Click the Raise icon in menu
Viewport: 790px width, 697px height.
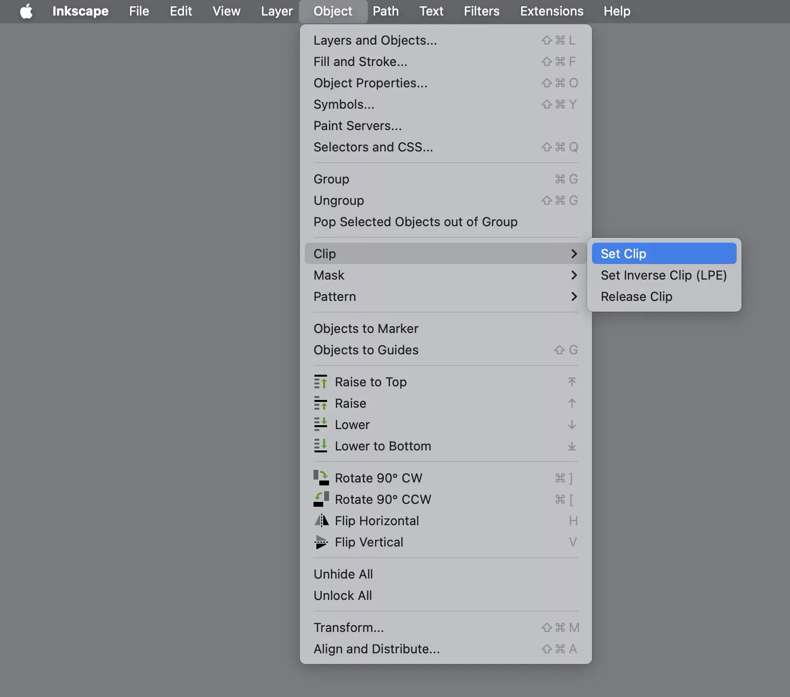click(320, 403)
